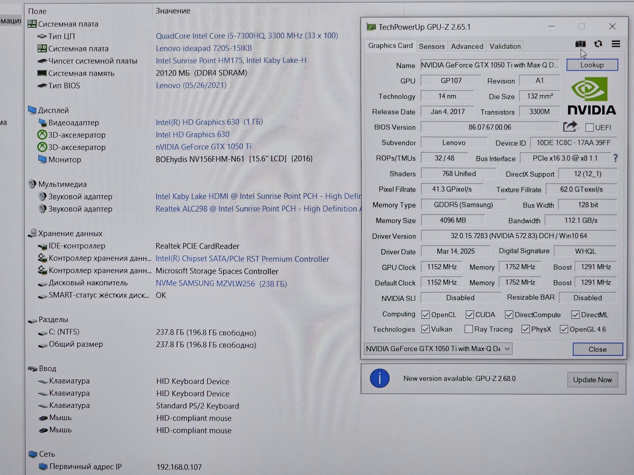Open the GPU-Z hamburger menu
634x475 pixels.
point(616,44)
